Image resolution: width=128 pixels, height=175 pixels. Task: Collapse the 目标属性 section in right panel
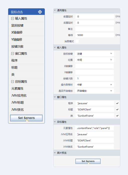55,122
